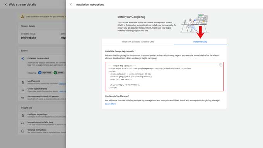Switch to Install manually tab

pos(200,42)
